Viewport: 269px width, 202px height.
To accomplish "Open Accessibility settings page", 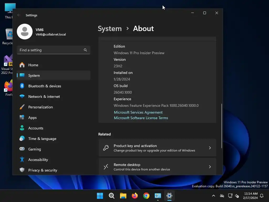I will coord(54,160).
